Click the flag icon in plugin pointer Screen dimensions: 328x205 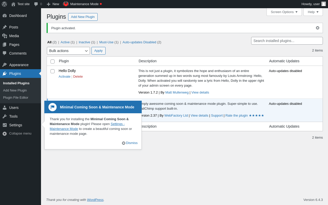coord(53,107)
